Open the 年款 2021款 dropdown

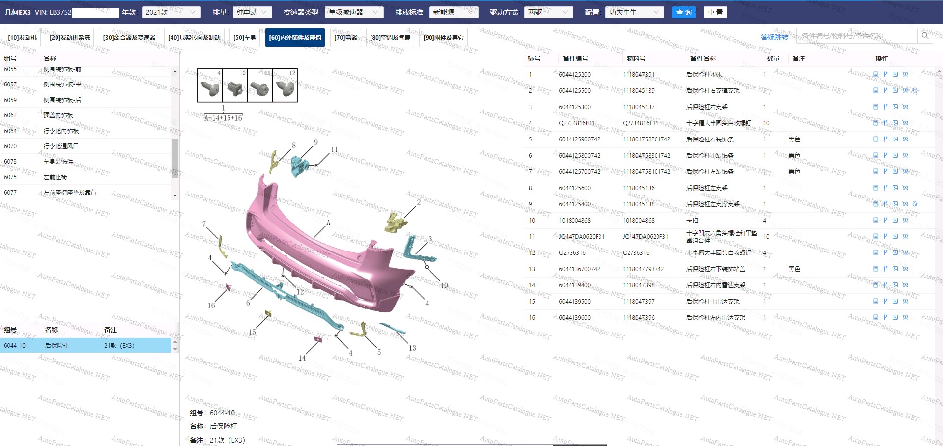[x=171, y=12]
